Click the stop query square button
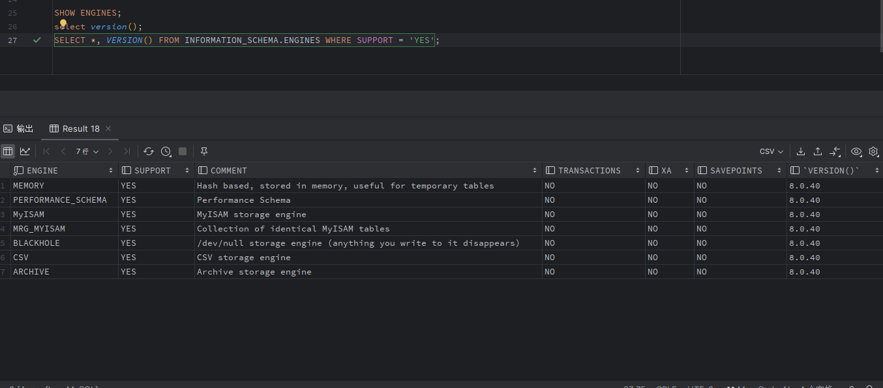The image size is (883, 388). (183, 151)
